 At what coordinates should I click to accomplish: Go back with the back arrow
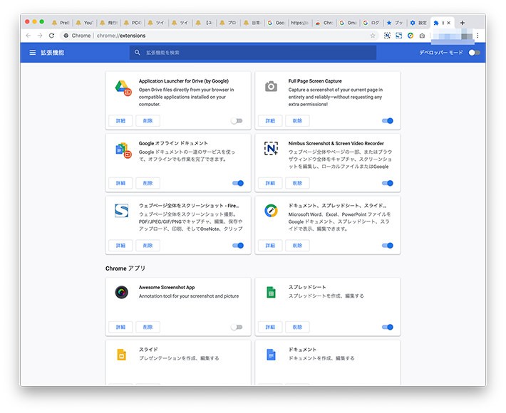28,36
